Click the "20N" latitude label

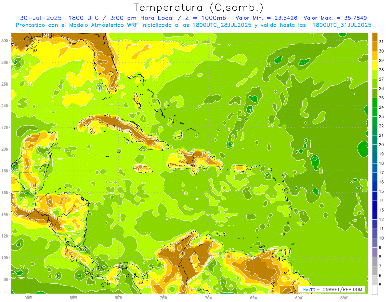(6, 149)
